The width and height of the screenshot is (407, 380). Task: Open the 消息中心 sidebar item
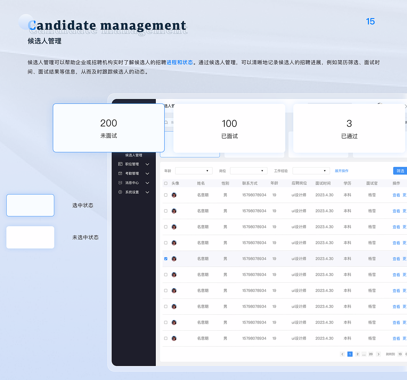pyautogui.click(x=132, y=183)
